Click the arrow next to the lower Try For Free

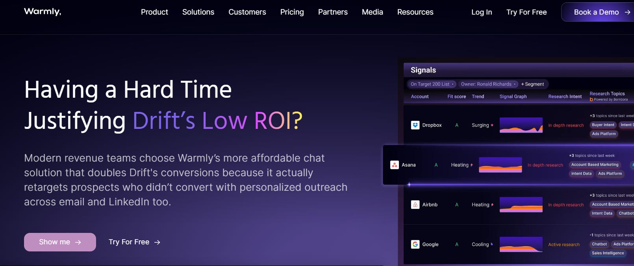[157, 242]
